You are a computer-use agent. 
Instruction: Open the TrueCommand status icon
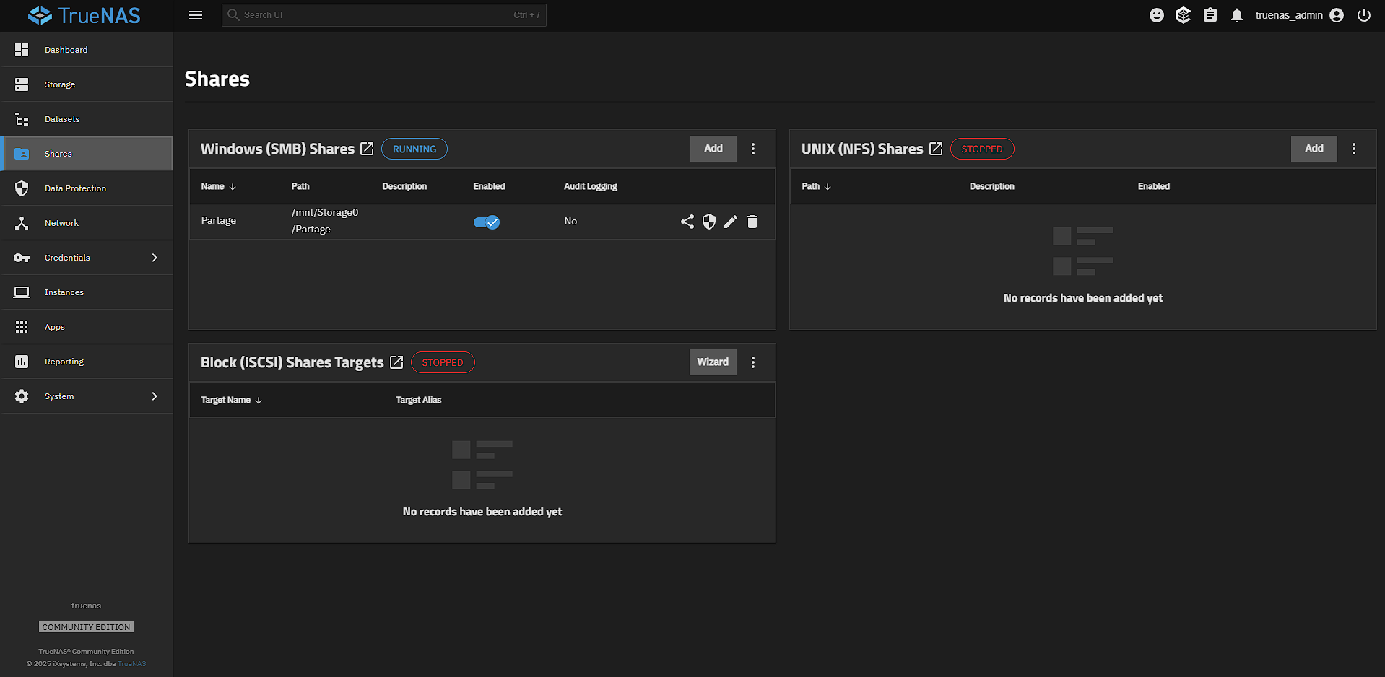pyautogui.click(x=1183, y=15)
